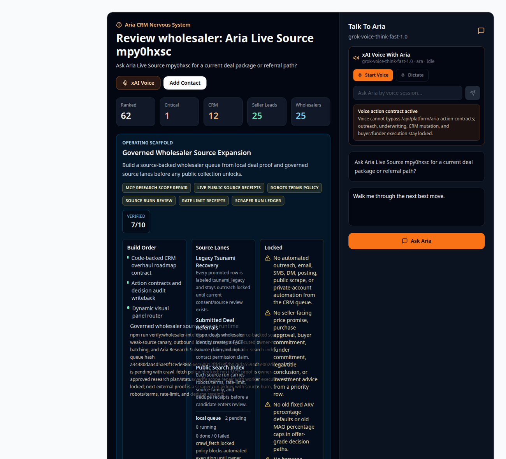This screenshot has width=506, height=459.
Task: Open the Critical 1 stat card
Action: (x=179, y=112)
